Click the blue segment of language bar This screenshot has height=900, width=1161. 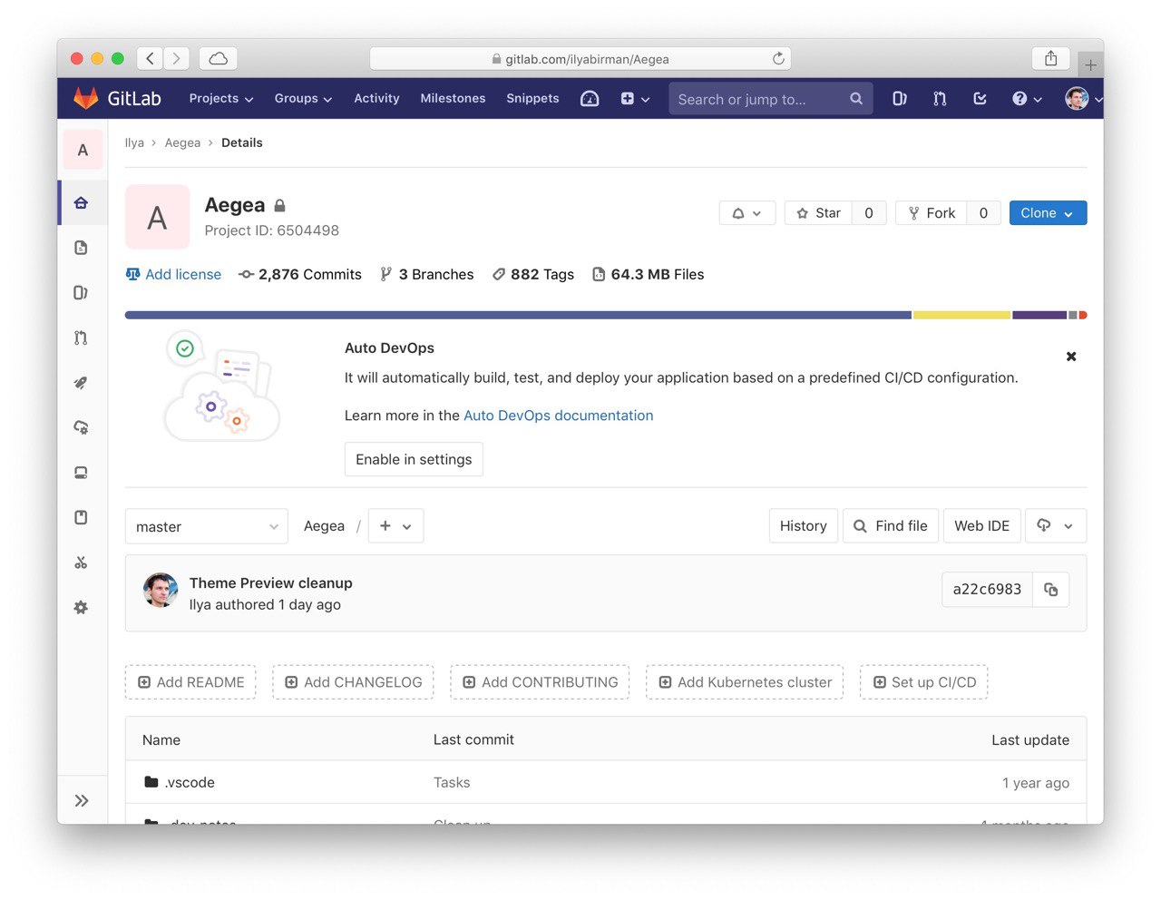pyautogui.click(x=518, y=315)
